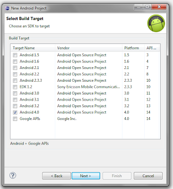The height and width of the screenshot is (189, 173).
Task: Click platform 2.1 cell
Action: pyautogui.click(x=126, y=68)
